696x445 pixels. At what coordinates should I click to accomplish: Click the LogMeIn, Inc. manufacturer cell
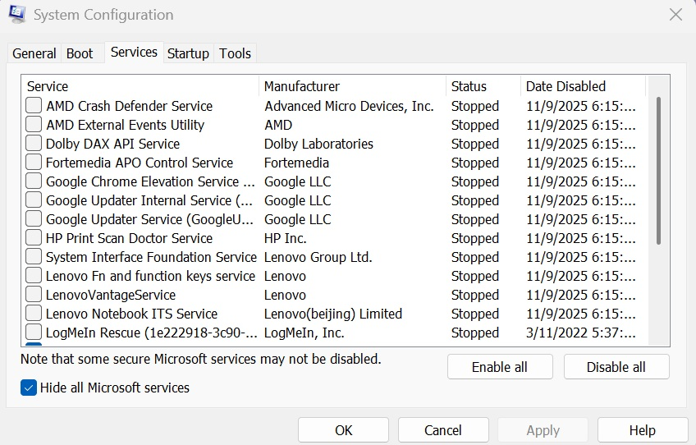(304, 333)
